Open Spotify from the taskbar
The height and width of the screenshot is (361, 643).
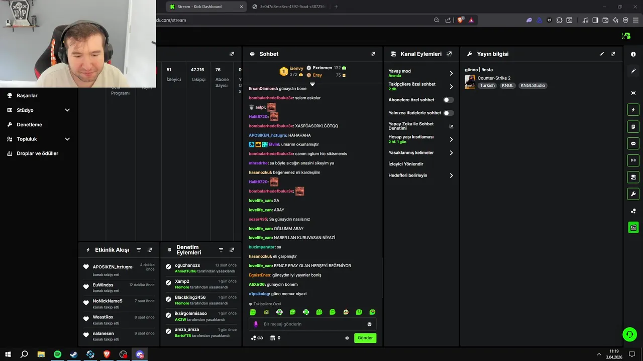57,354
